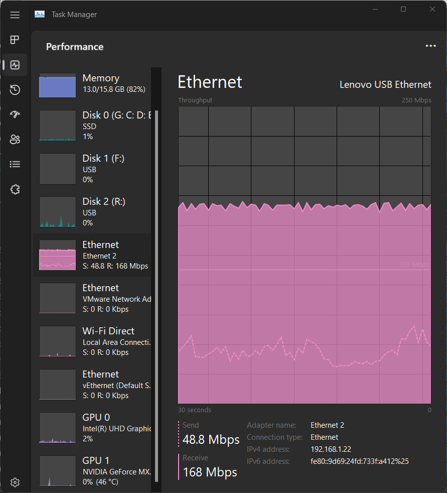Screen dimensions: 447x493
Task: View GPU 1 NVIDIA GeForce graph
Action: 94,471
